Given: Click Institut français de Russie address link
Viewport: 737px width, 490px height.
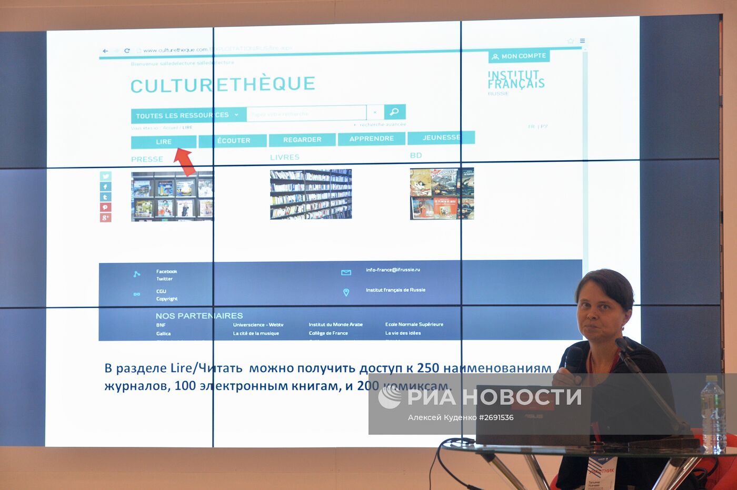Looking at the screenshot, I should [396, 290].
